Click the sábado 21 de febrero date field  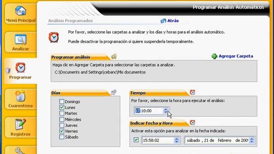220,140
